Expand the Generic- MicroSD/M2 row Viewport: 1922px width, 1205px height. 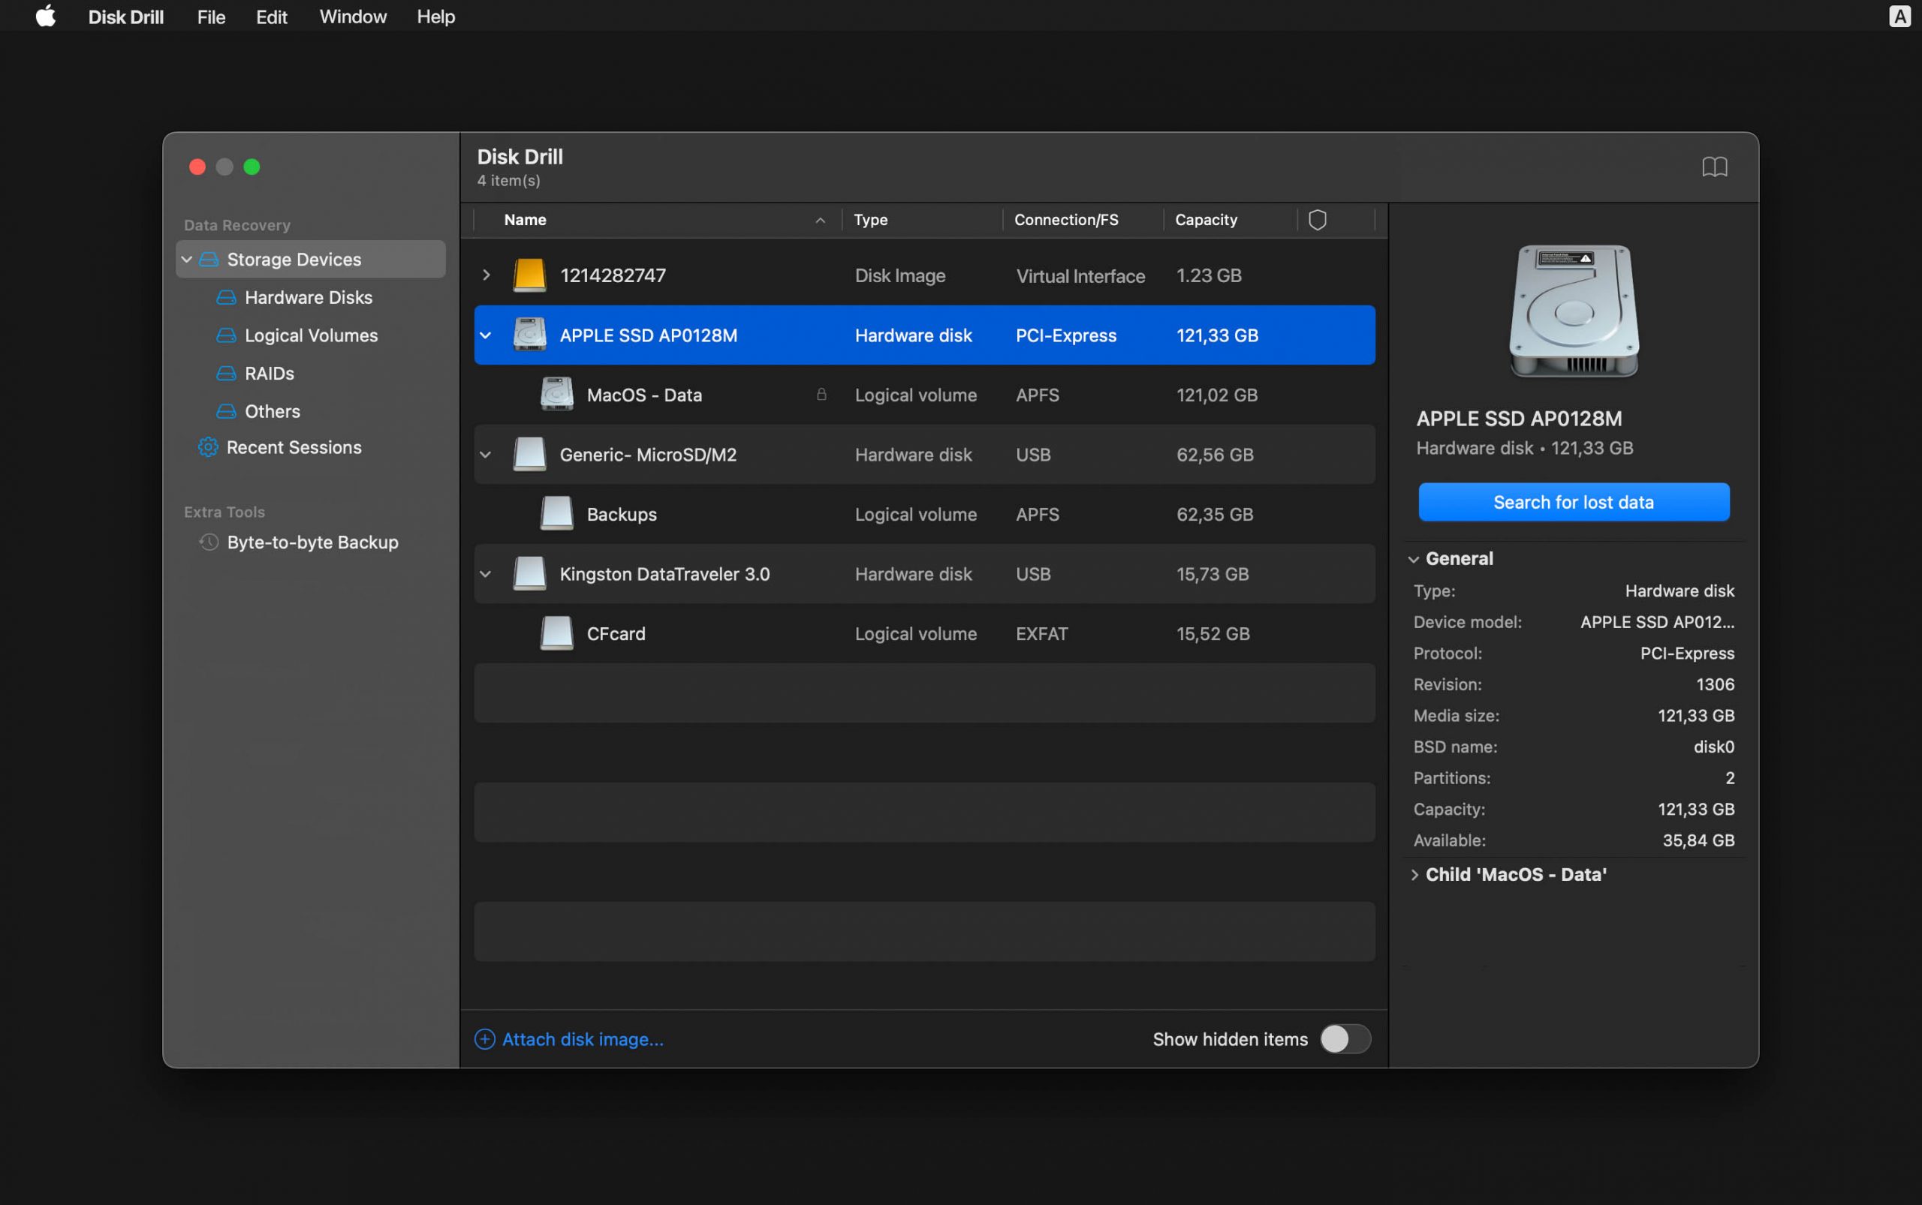tap(485, 454)
